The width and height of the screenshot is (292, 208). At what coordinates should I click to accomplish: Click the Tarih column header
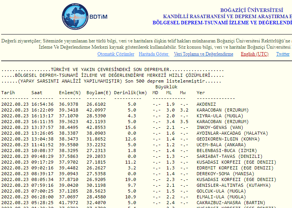8,93
